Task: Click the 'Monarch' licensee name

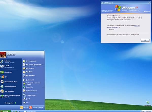Action: click(111, 30)
